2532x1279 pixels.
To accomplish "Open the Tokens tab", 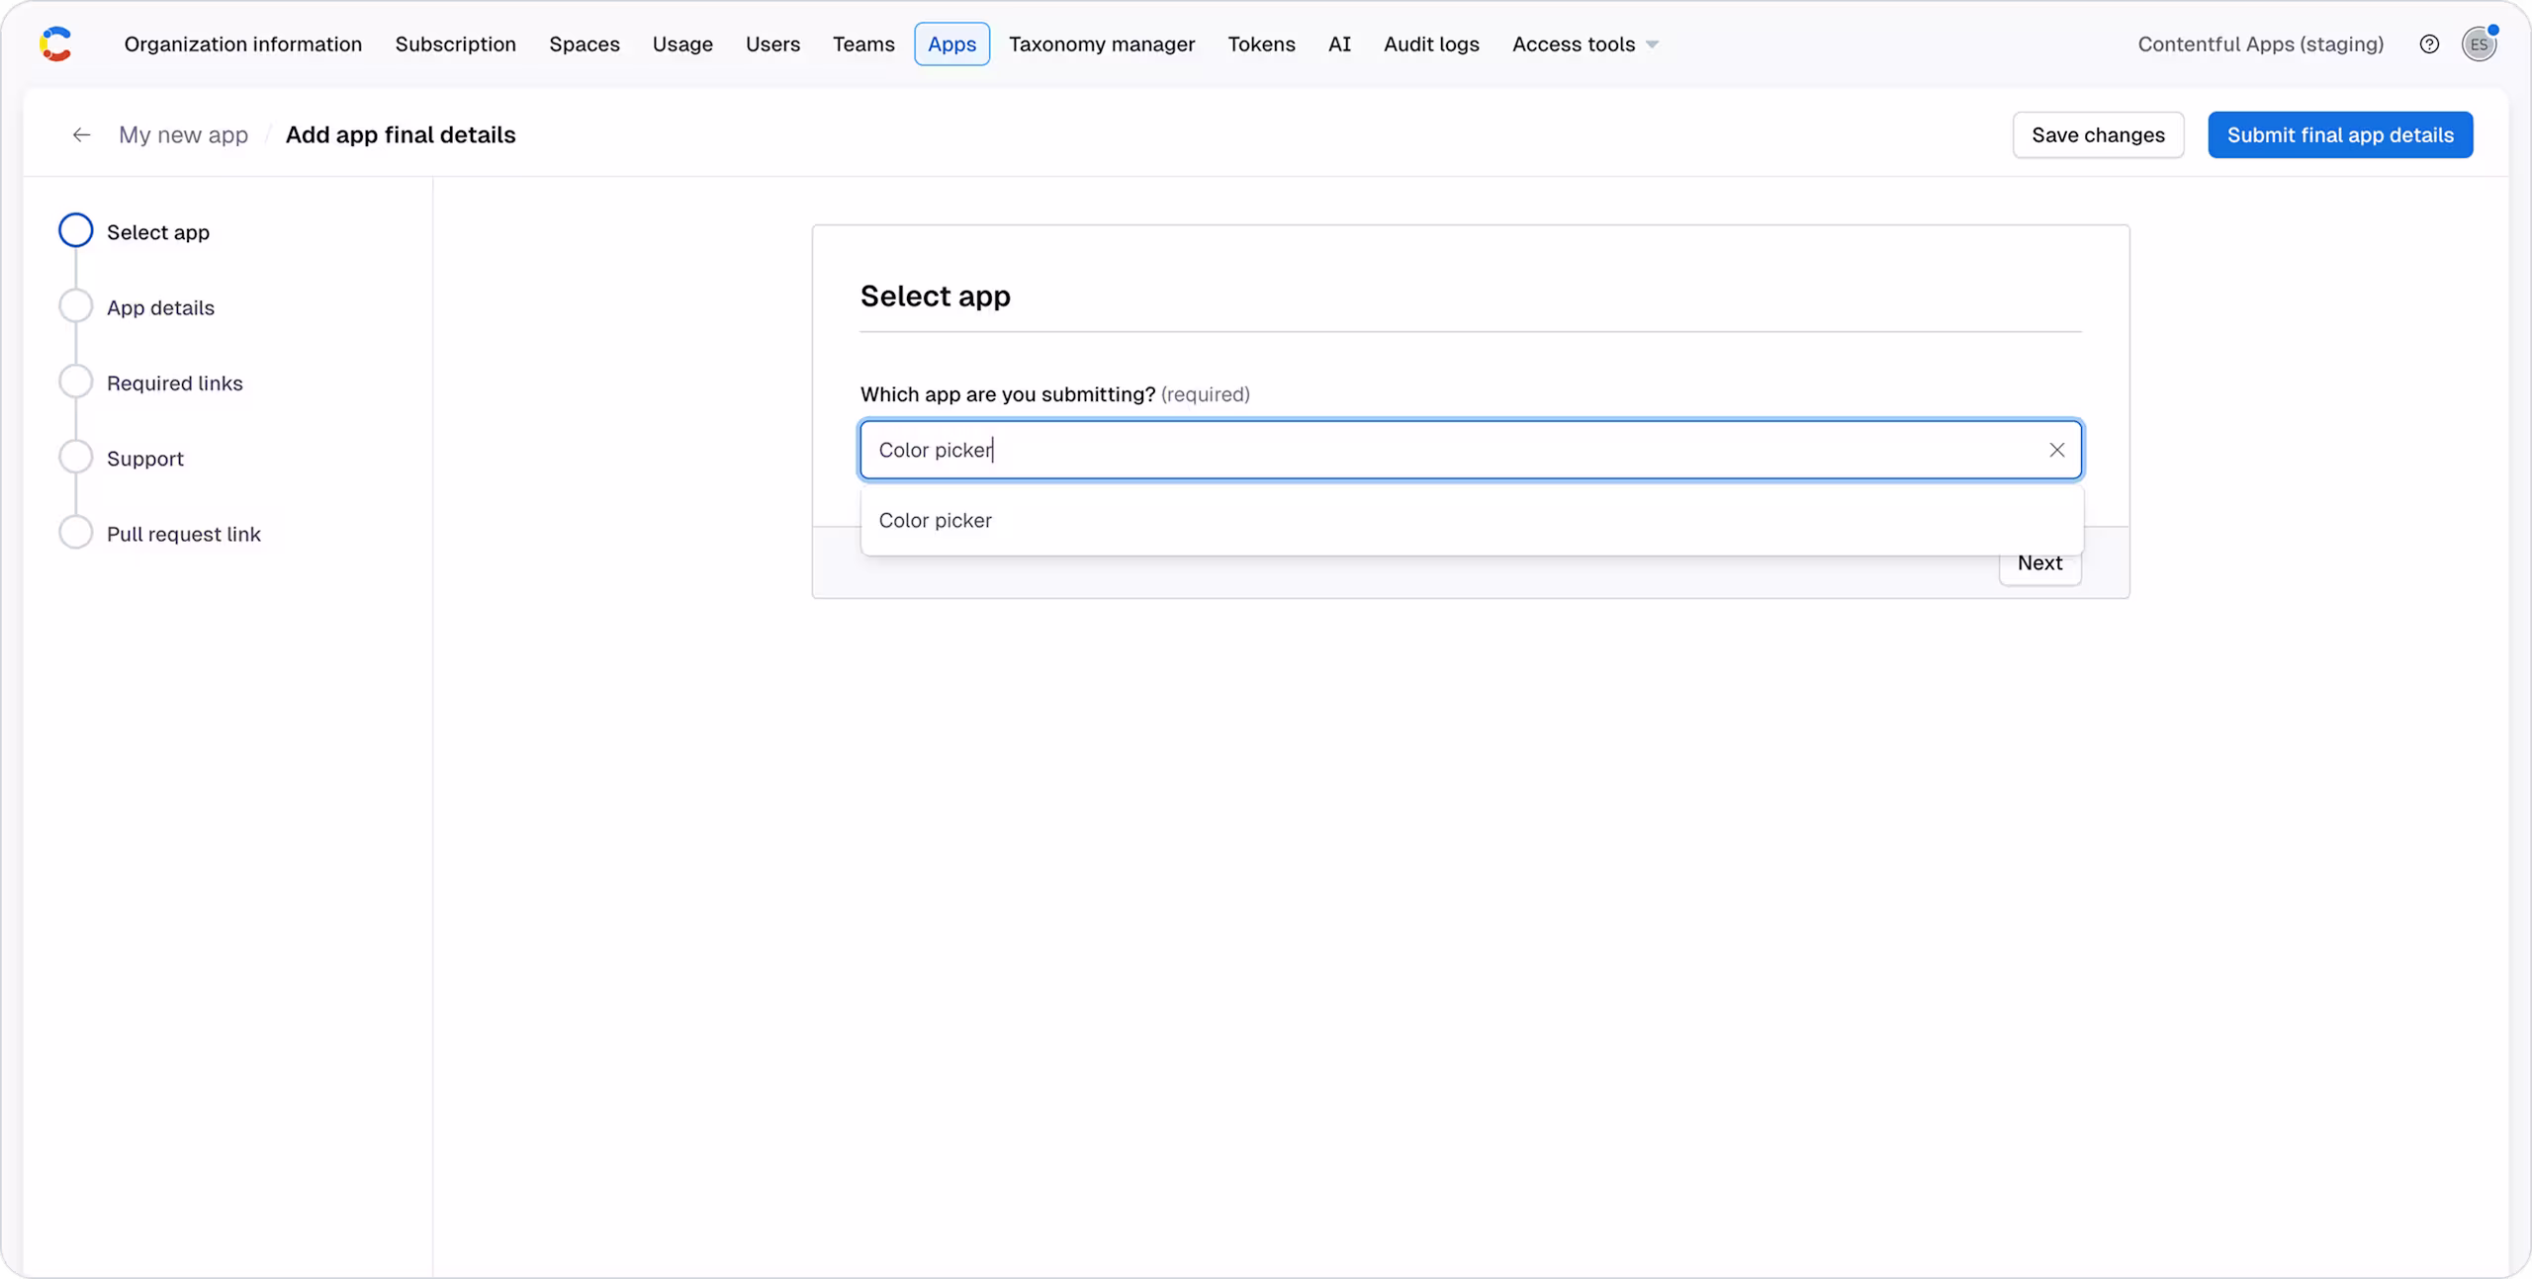I will (1261, 44).
